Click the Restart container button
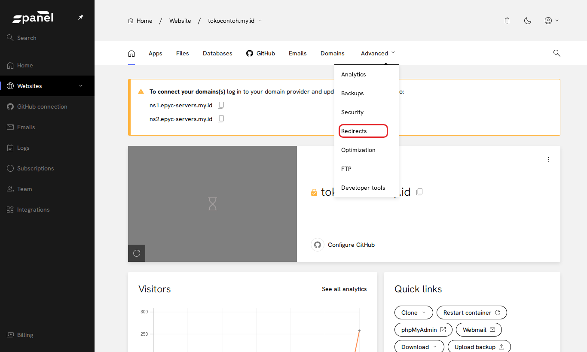The width and height of the screenshot is (587, 352). pos(472,313)
